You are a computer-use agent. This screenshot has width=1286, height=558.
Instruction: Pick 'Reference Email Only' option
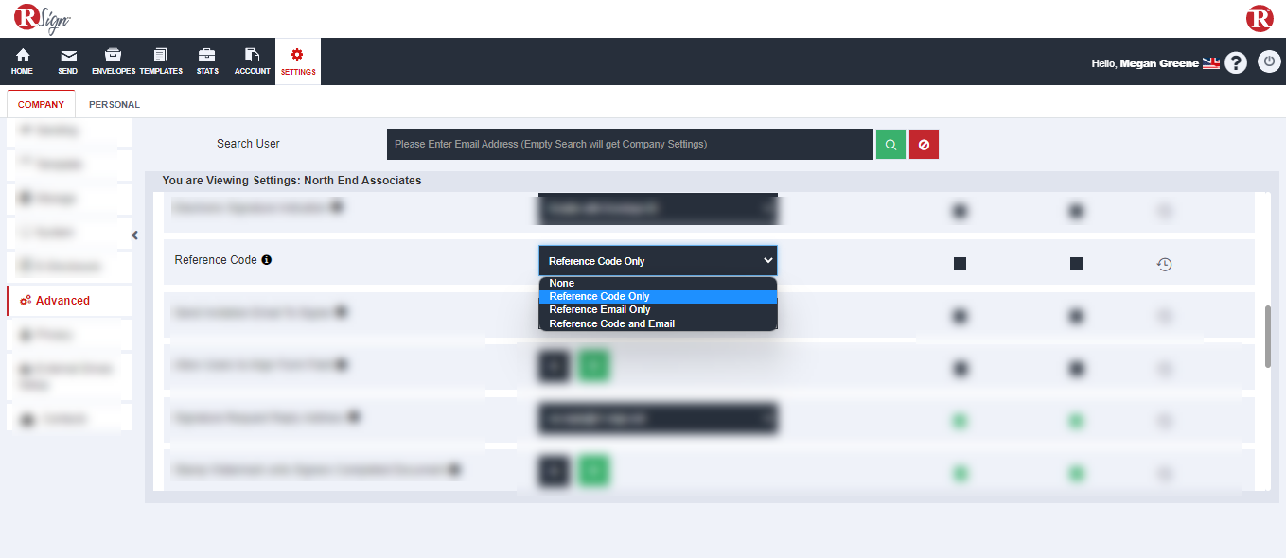(x=599, y=309)
